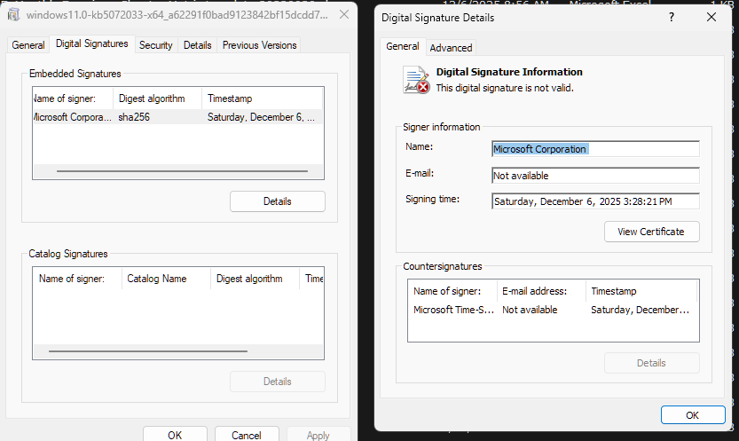Open the Details tab in properties window

tap(198, 45)
